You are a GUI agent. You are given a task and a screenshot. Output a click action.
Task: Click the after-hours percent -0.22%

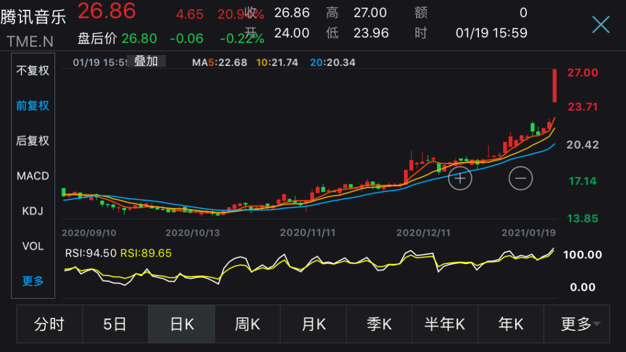click(x=242, y=39)
